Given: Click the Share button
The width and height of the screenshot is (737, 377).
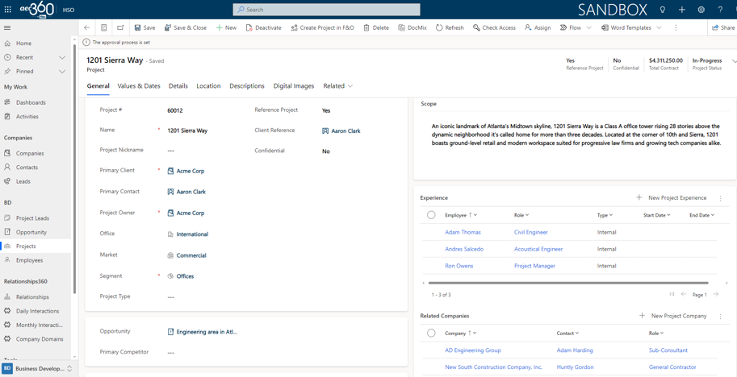Looking at the screenshot, I should [723, 27].
